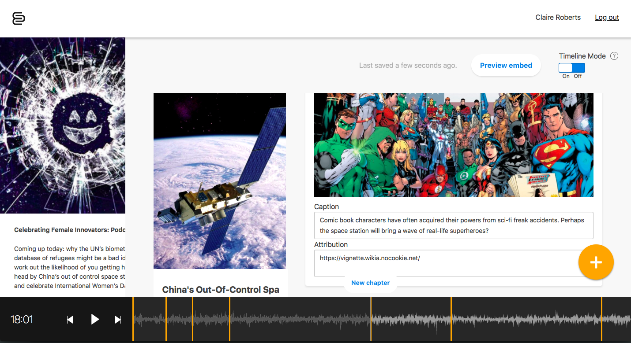Click the audio waveform in the timeline

click(x=382, y=320)
